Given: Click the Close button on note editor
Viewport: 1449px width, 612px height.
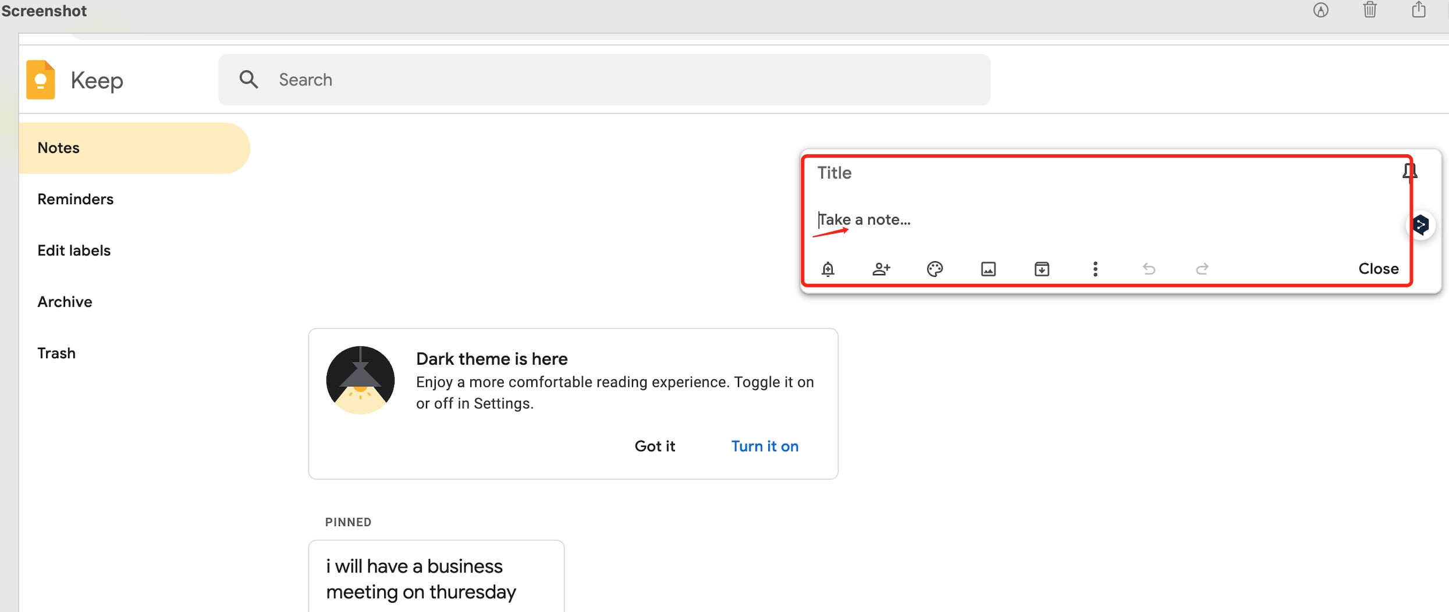Looking at the screenshot, I should click(x=1378, y=269).
